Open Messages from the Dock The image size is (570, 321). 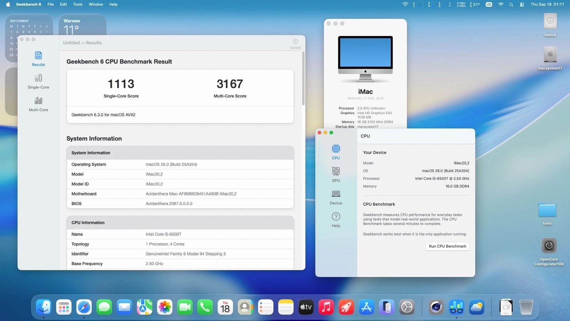pyautogui.click(x=104, y=307)
